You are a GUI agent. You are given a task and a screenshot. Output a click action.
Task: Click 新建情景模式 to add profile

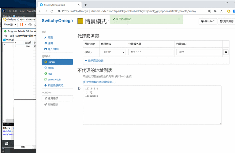[x=55, y=85]
